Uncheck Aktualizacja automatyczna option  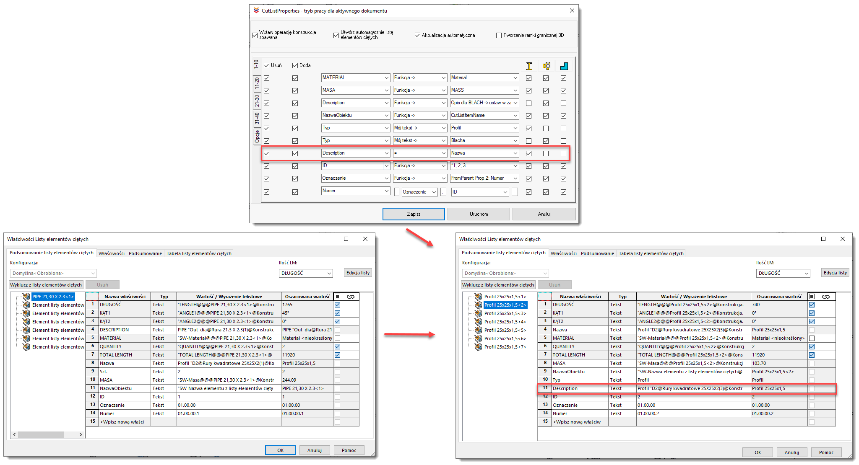click(x=417, y=35)
